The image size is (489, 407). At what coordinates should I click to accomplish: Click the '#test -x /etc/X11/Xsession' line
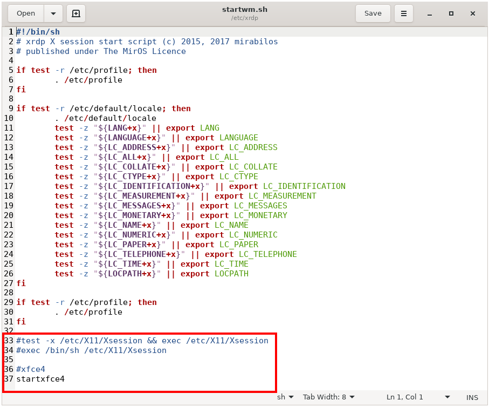click(142, 341)
